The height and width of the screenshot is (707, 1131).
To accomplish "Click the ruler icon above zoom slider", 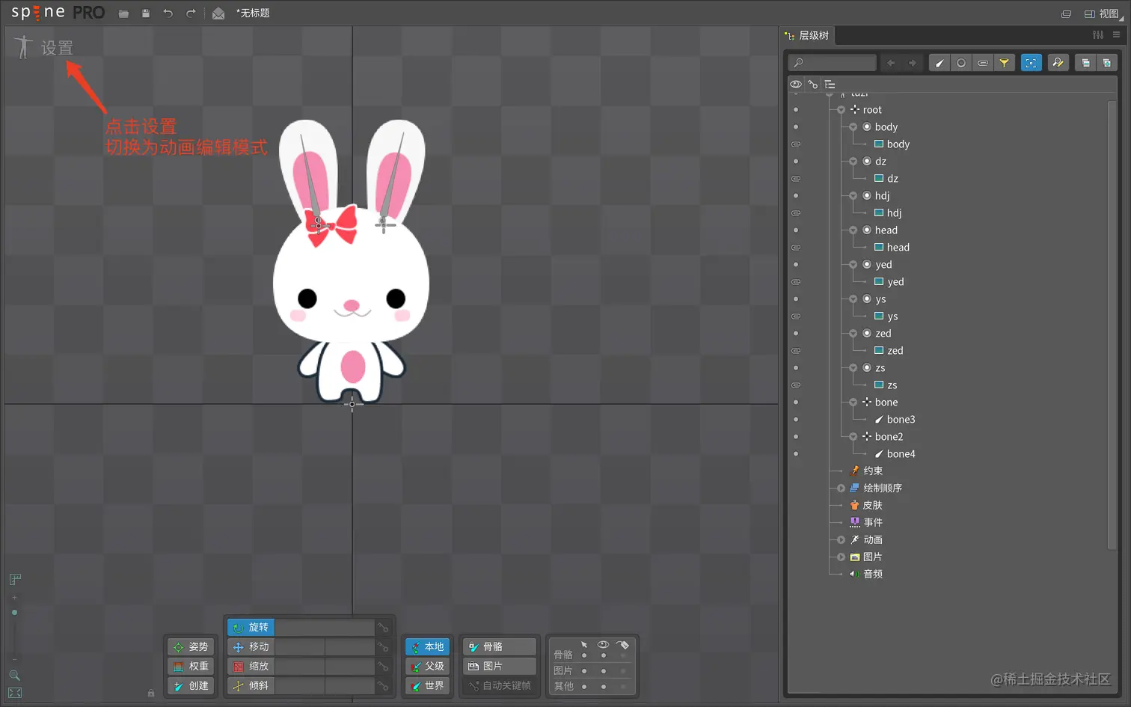I will [x=14, y=579].
